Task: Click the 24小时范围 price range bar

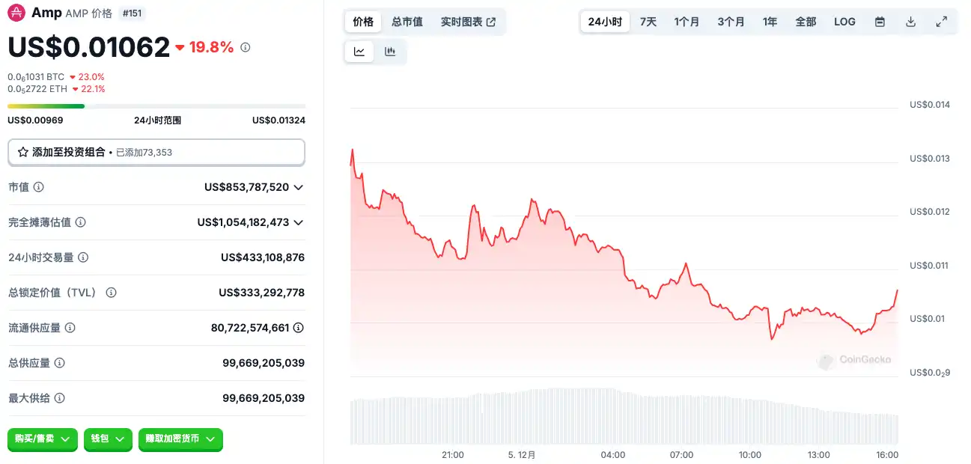Action: coord(156,106)
